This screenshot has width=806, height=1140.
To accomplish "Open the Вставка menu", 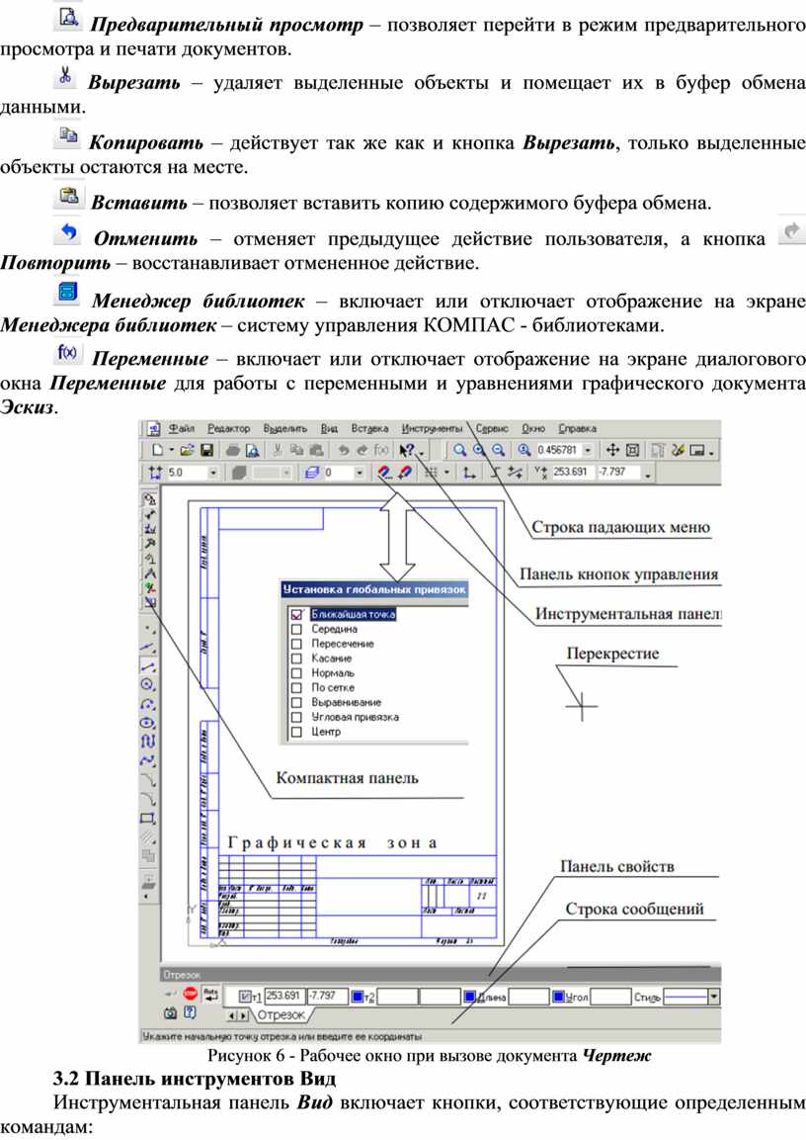I will point(369,429).
